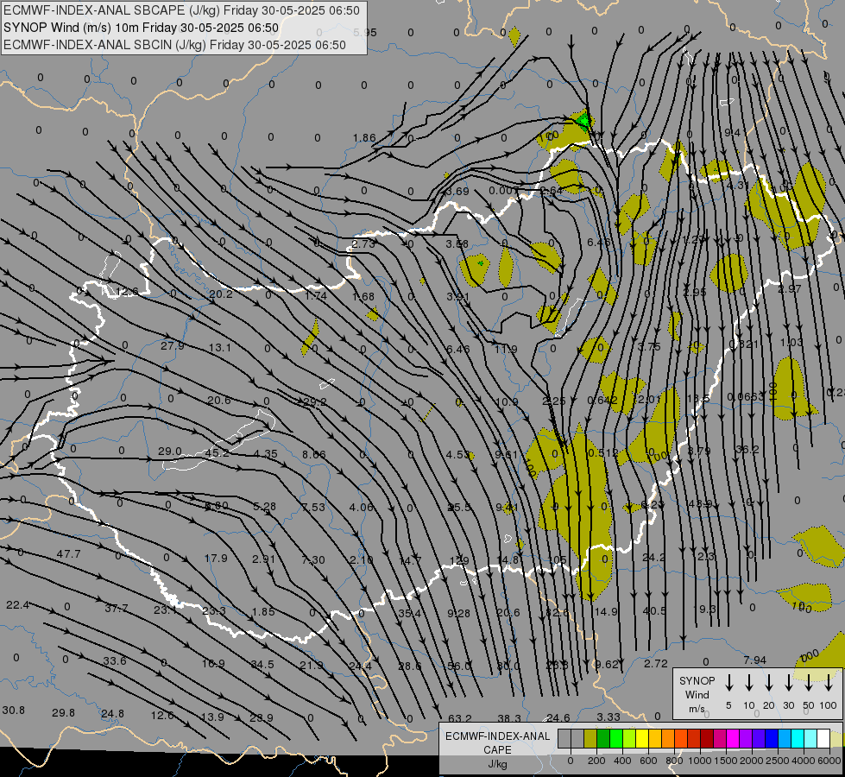845x777 pixels.
Task: Select the pure blue CAPE legend swatch
Action: click(771, 738)
